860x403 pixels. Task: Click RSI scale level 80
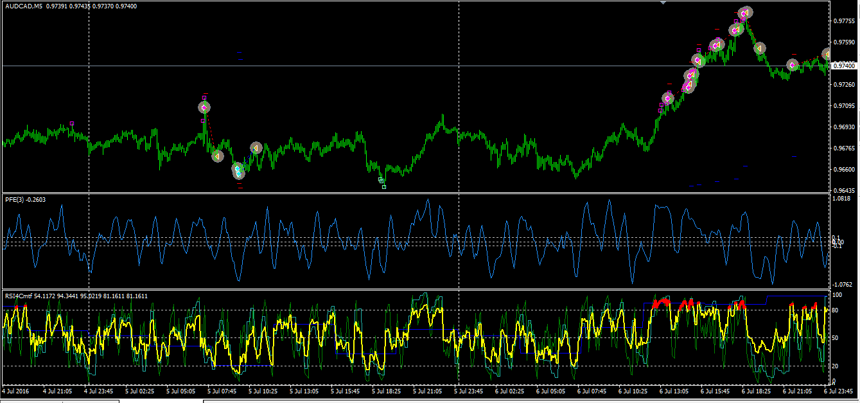coord(836,311)
